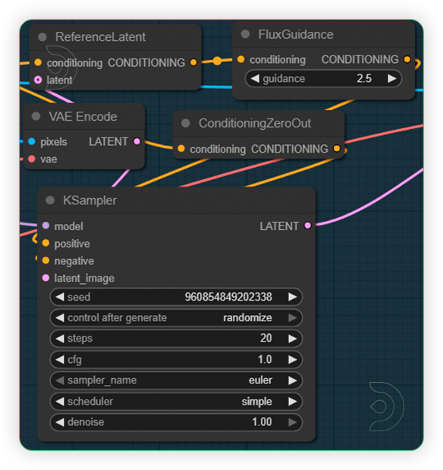Viewport: 443px width, 470px height.
Task: Toggle collapse dot on ReferenceLatent node
Action: 42,37
